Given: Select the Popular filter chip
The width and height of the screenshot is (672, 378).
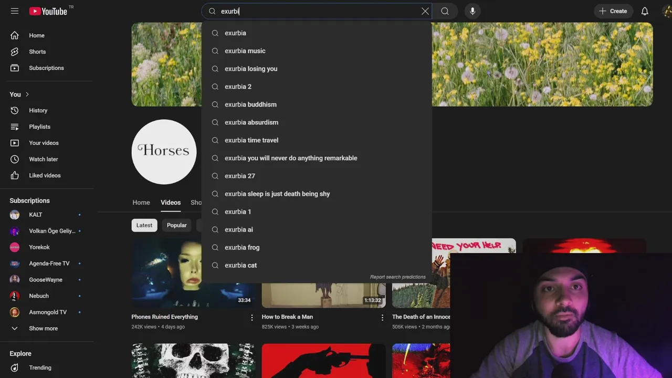Looking at the screenshot, I should point(176,225).
